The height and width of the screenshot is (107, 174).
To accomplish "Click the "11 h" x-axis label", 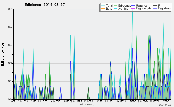I will (86, 101).
